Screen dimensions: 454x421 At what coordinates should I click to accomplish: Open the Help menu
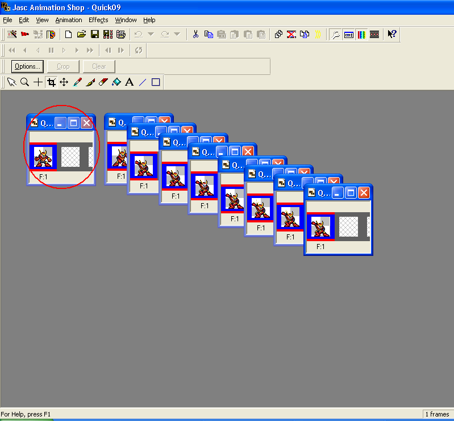click(x=149, y=20)
